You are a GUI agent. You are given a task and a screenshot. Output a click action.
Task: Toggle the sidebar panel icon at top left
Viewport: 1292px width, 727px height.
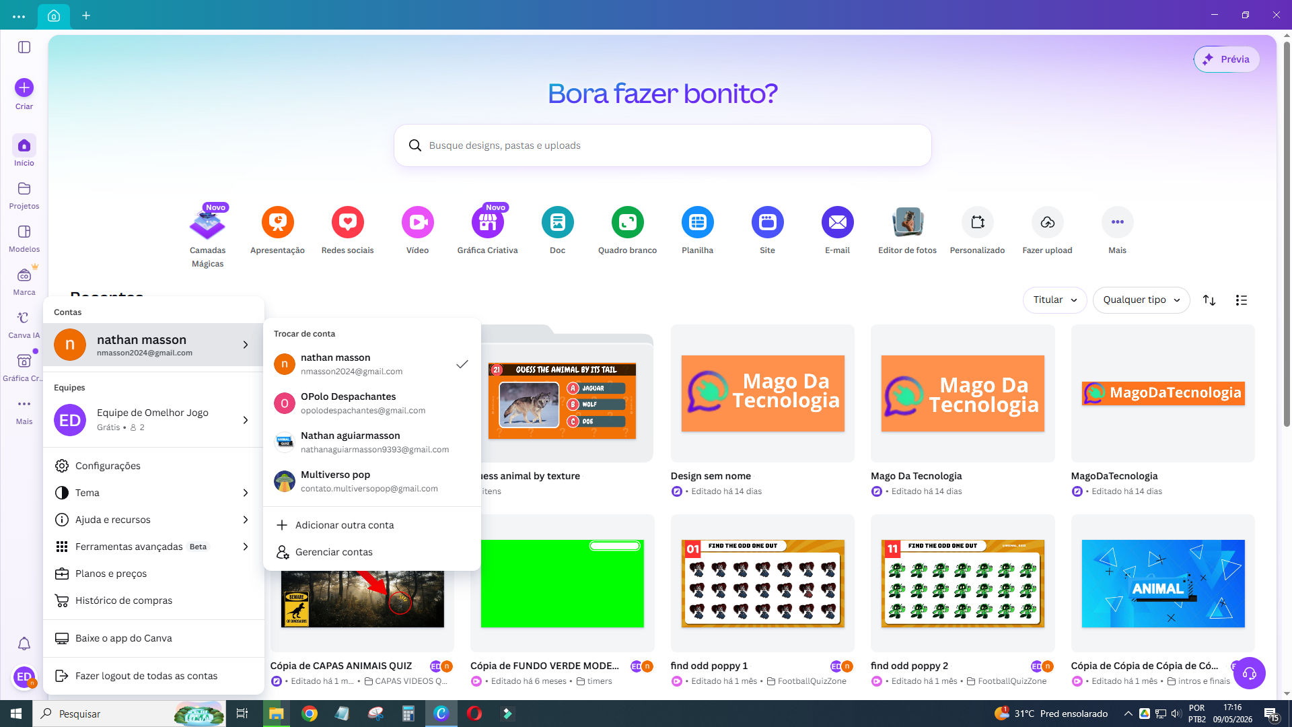pyautogui.click(x=24, y=47)
